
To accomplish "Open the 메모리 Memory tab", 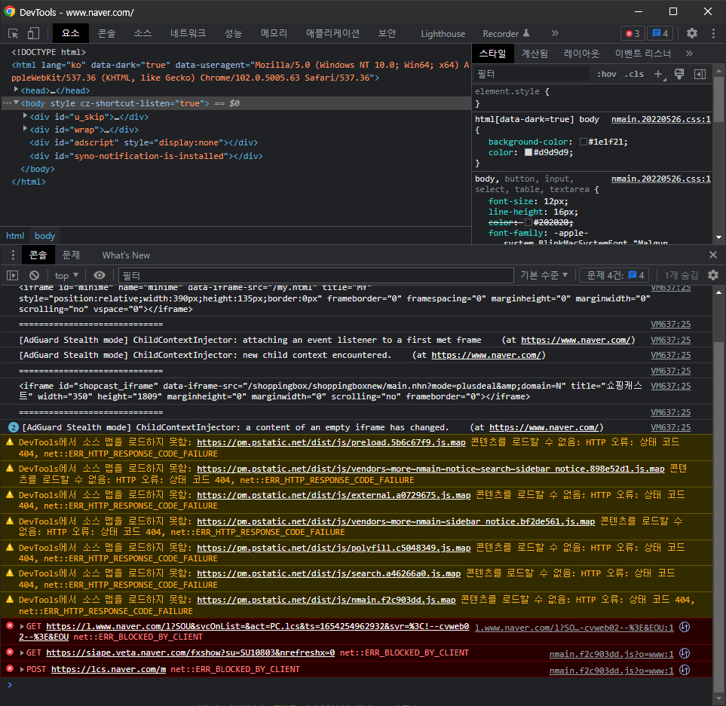I will coord(274,33).
